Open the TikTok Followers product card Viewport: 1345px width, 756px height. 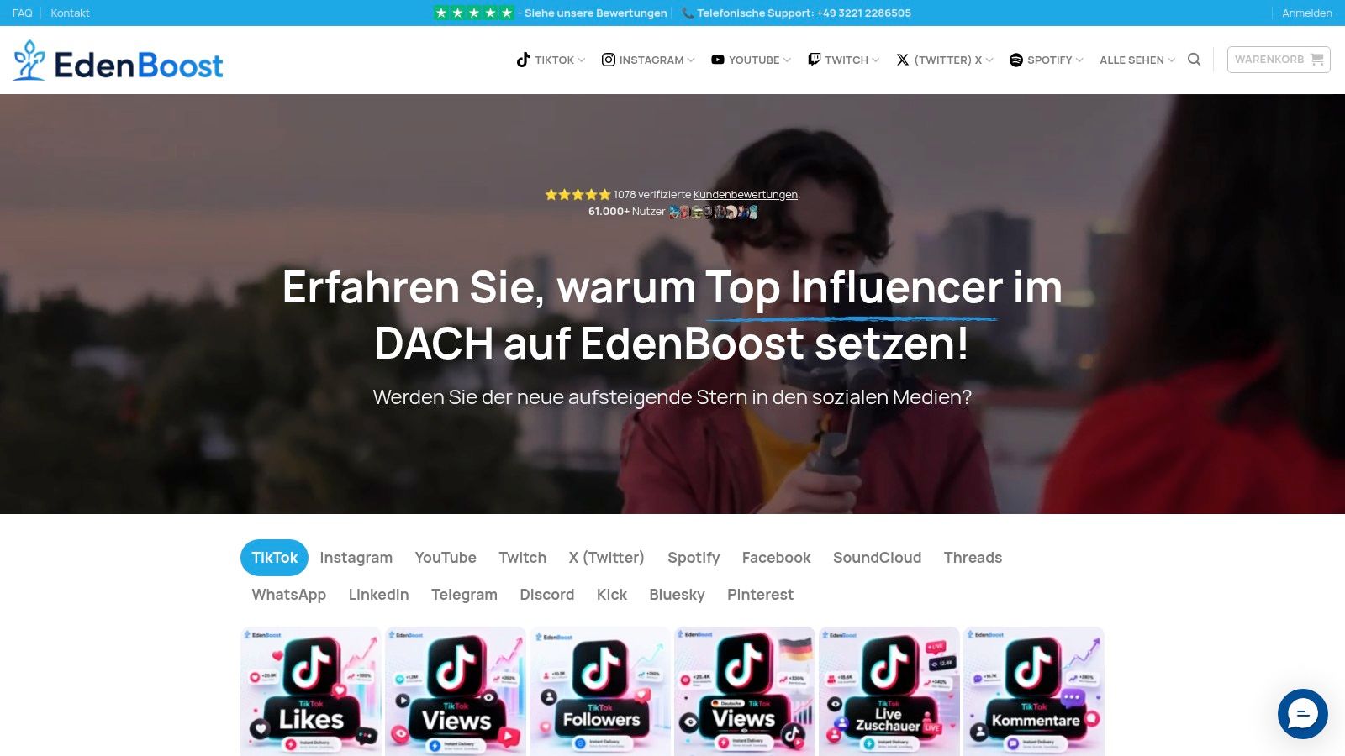coord(600,691)
